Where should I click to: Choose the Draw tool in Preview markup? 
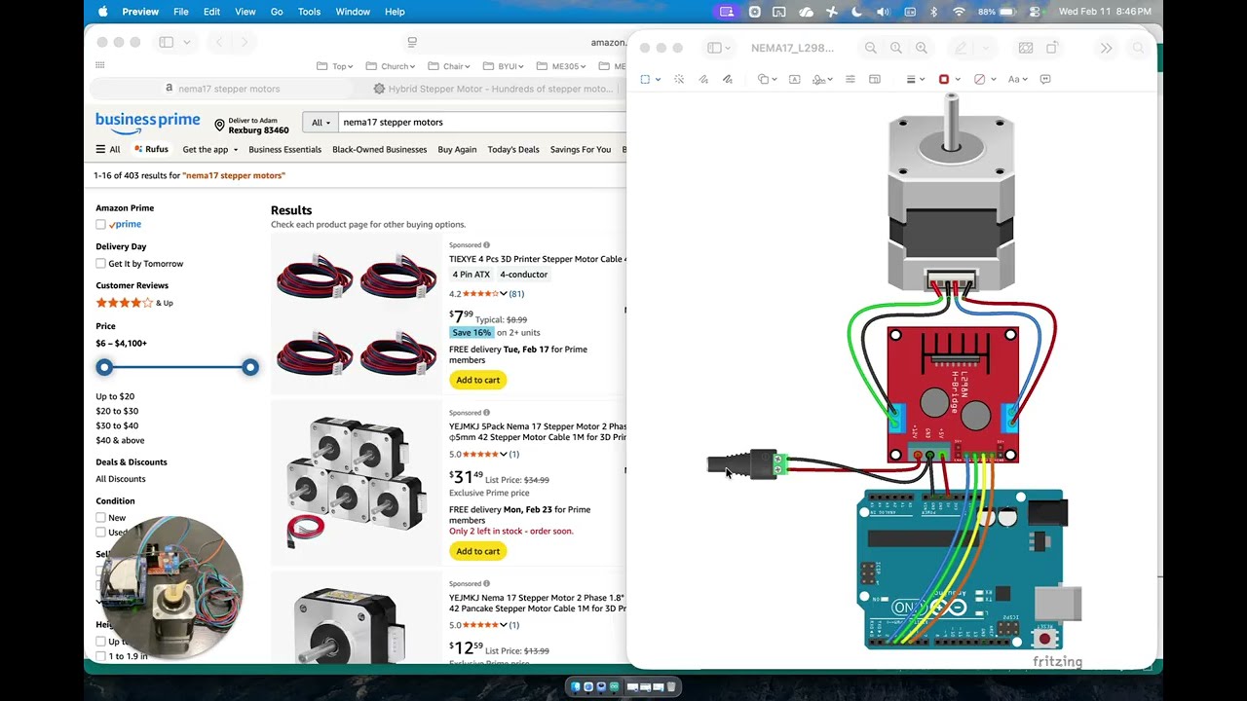(728, 79)
